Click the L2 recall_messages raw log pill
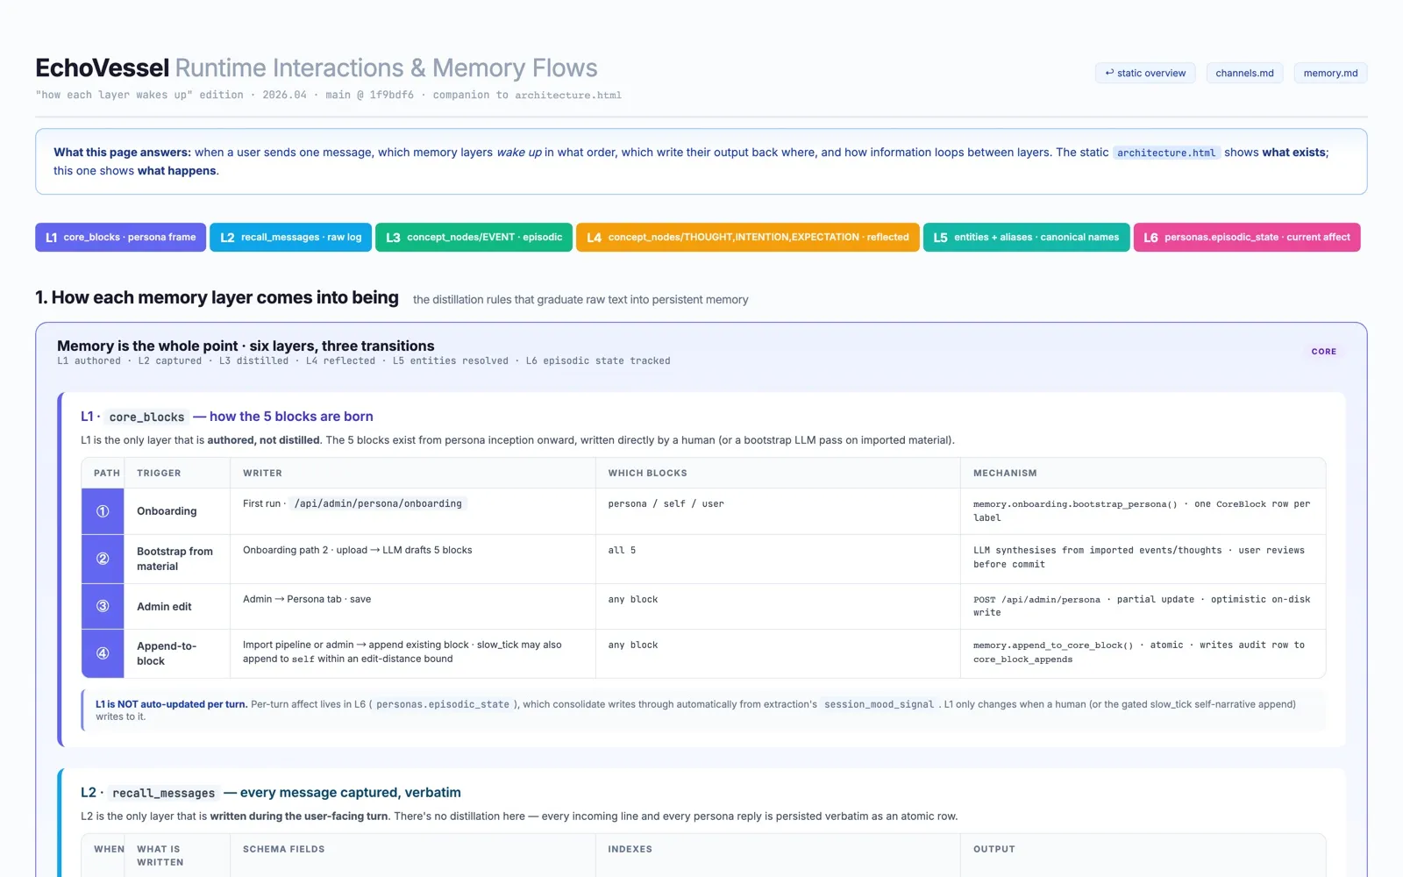The width and height of the screenshot is (1403, 877). point(291,237)
